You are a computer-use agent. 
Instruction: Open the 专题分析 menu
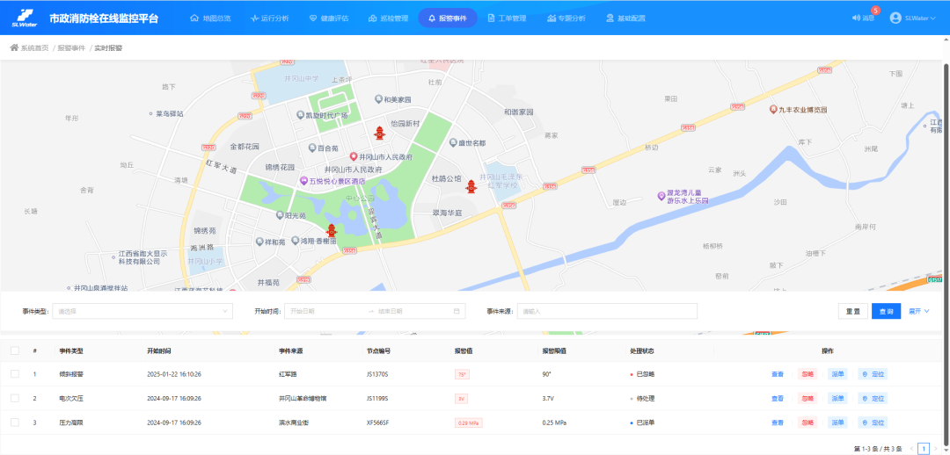566,18
